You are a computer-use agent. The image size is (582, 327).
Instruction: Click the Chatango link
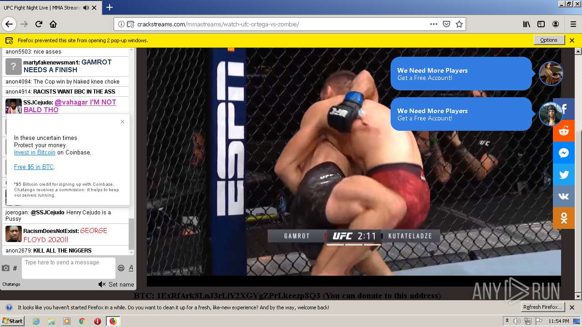[x=11, y=284]
